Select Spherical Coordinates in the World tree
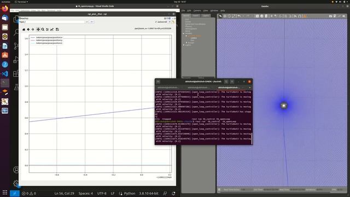The width and height of the screenshot is (350, 197). [195, 24]
